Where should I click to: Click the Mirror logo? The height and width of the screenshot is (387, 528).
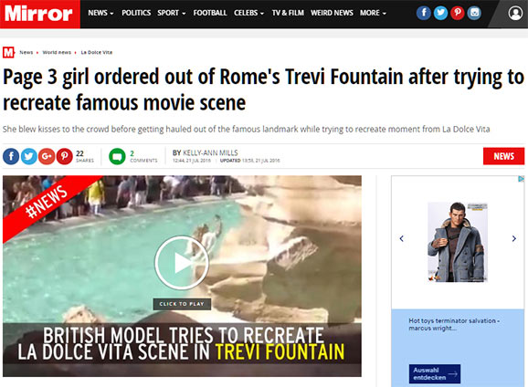pyautogui.click(x=39, y=14)
